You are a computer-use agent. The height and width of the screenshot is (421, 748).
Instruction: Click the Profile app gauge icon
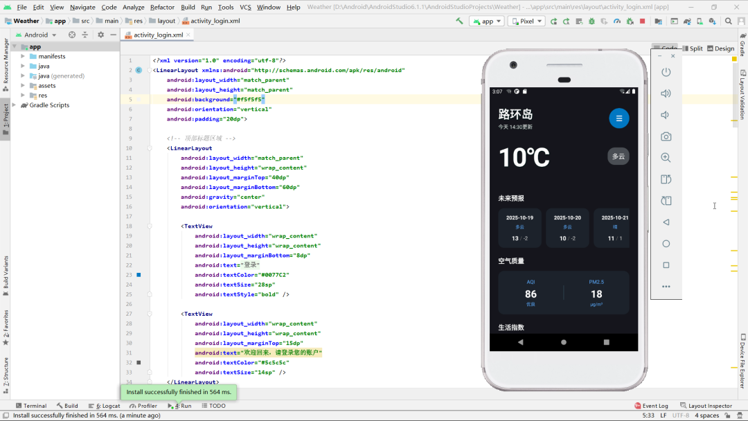click(x=617, y=21)
